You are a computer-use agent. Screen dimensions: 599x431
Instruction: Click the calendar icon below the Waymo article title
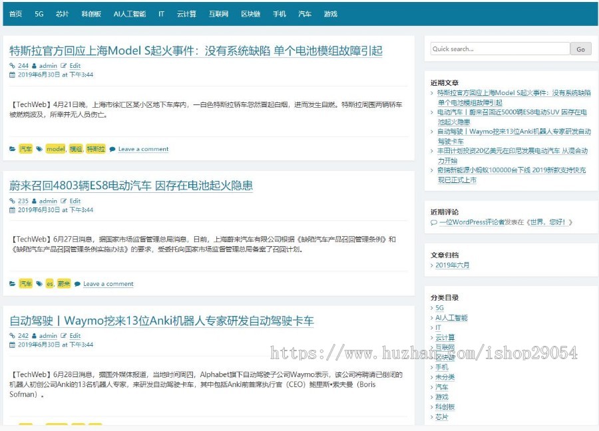tap(13, 345)
